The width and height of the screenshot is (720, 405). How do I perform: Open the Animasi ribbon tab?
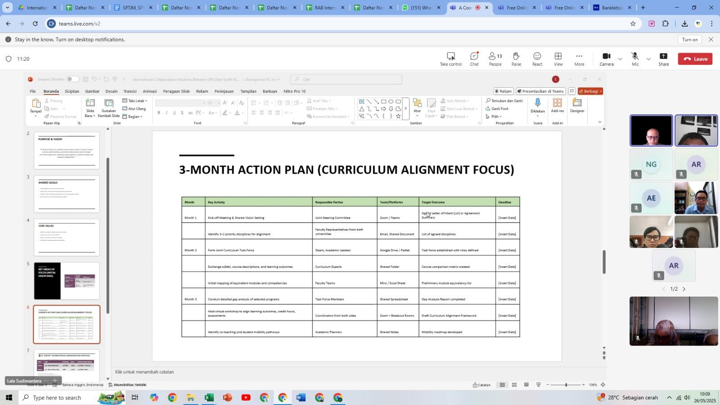tap(149, 91)
